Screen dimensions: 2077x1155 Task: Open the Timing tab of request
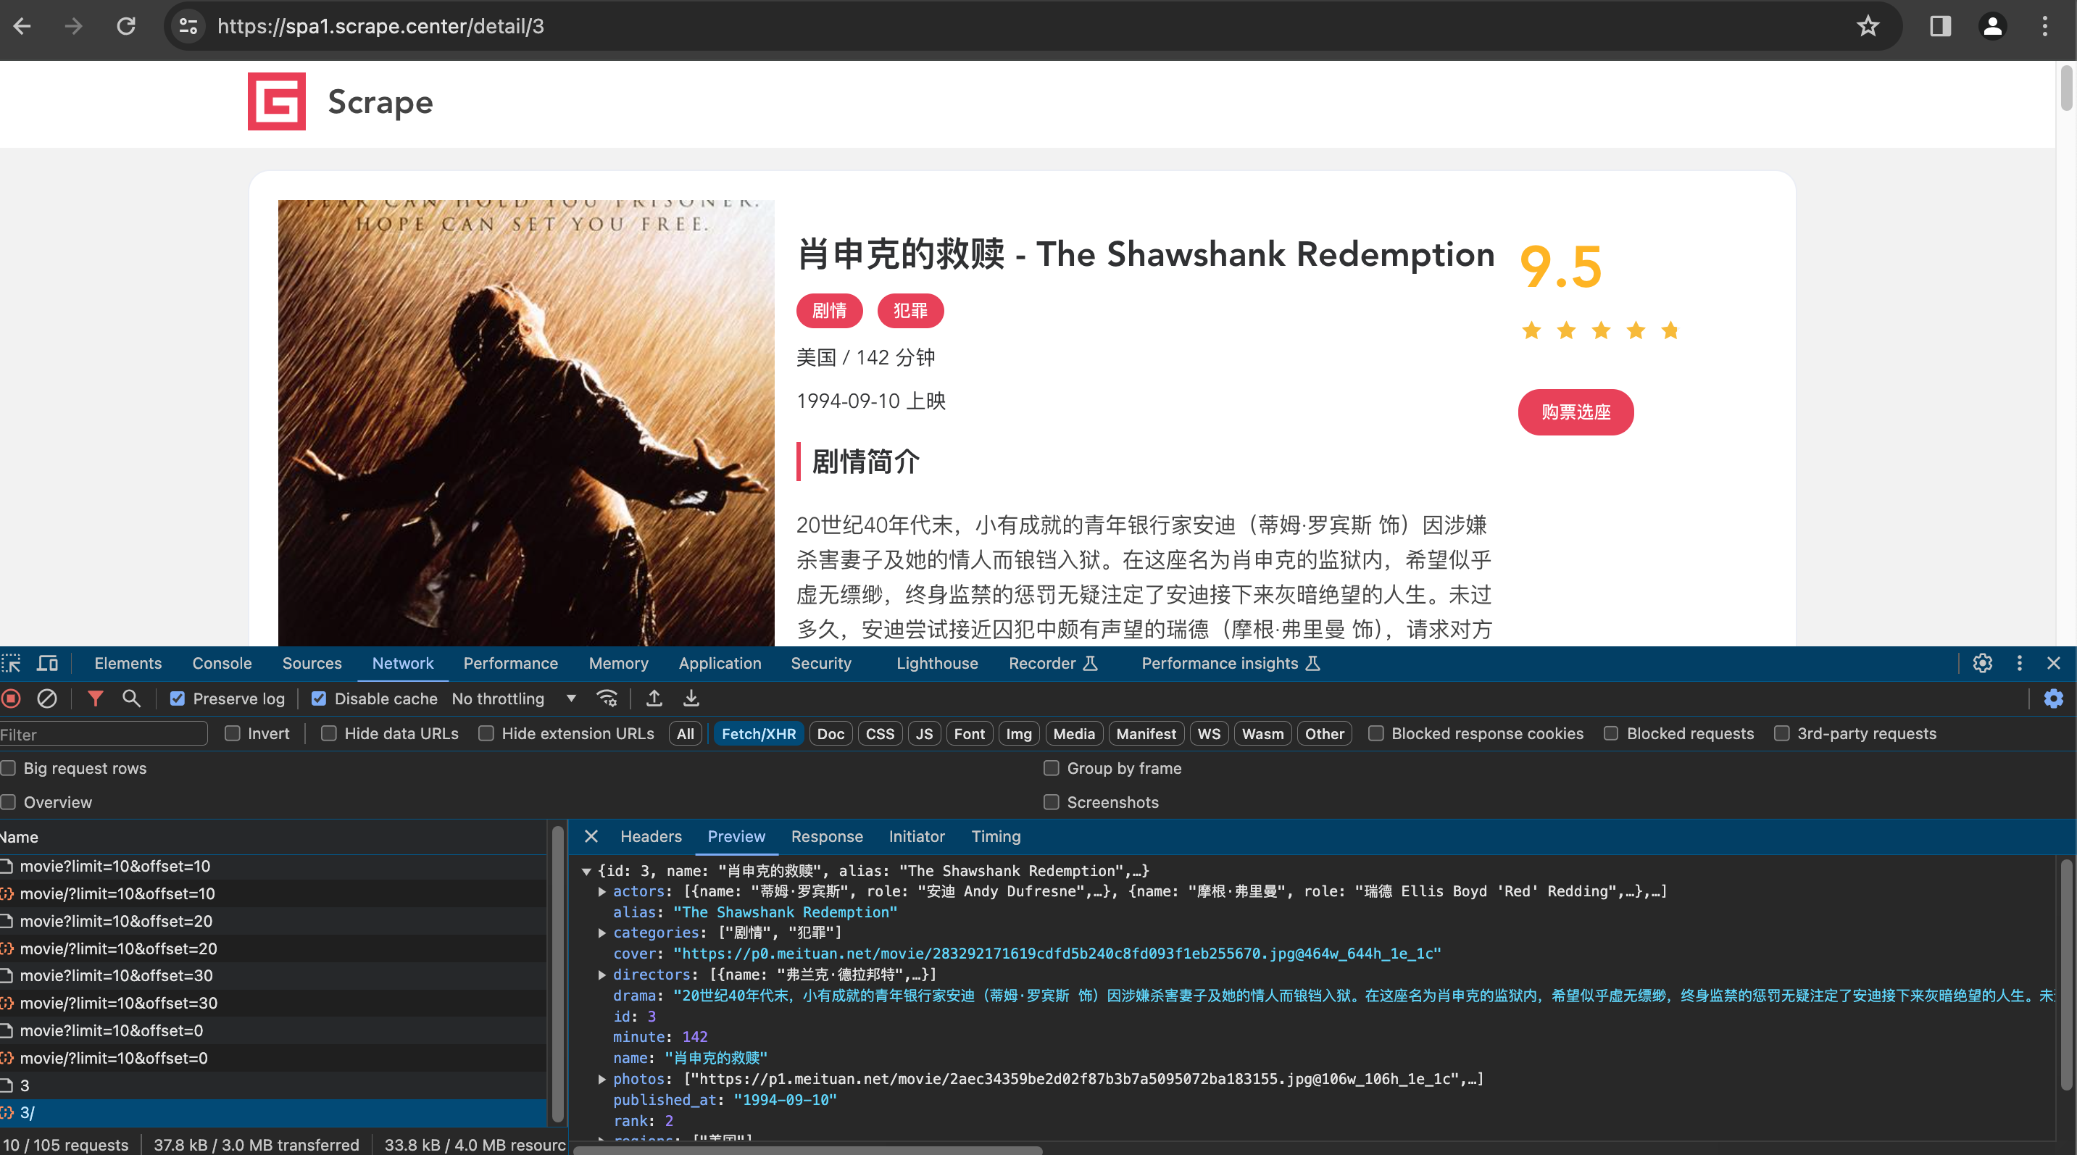point(996,837)
